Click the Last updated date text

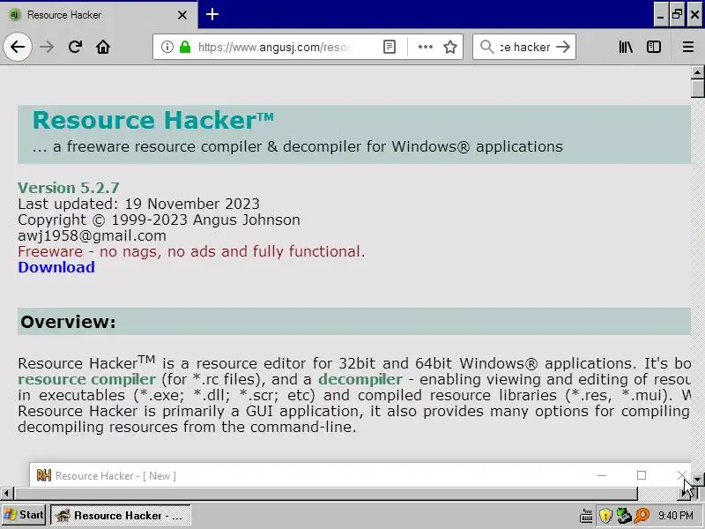(138, 204)
